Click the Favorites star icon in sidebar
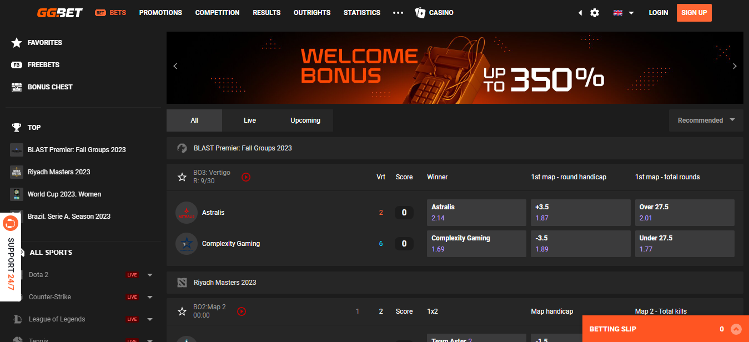Image resolution: width=749 pixels, height=342 pixels. pyautogui.click(x=17, y=43)
